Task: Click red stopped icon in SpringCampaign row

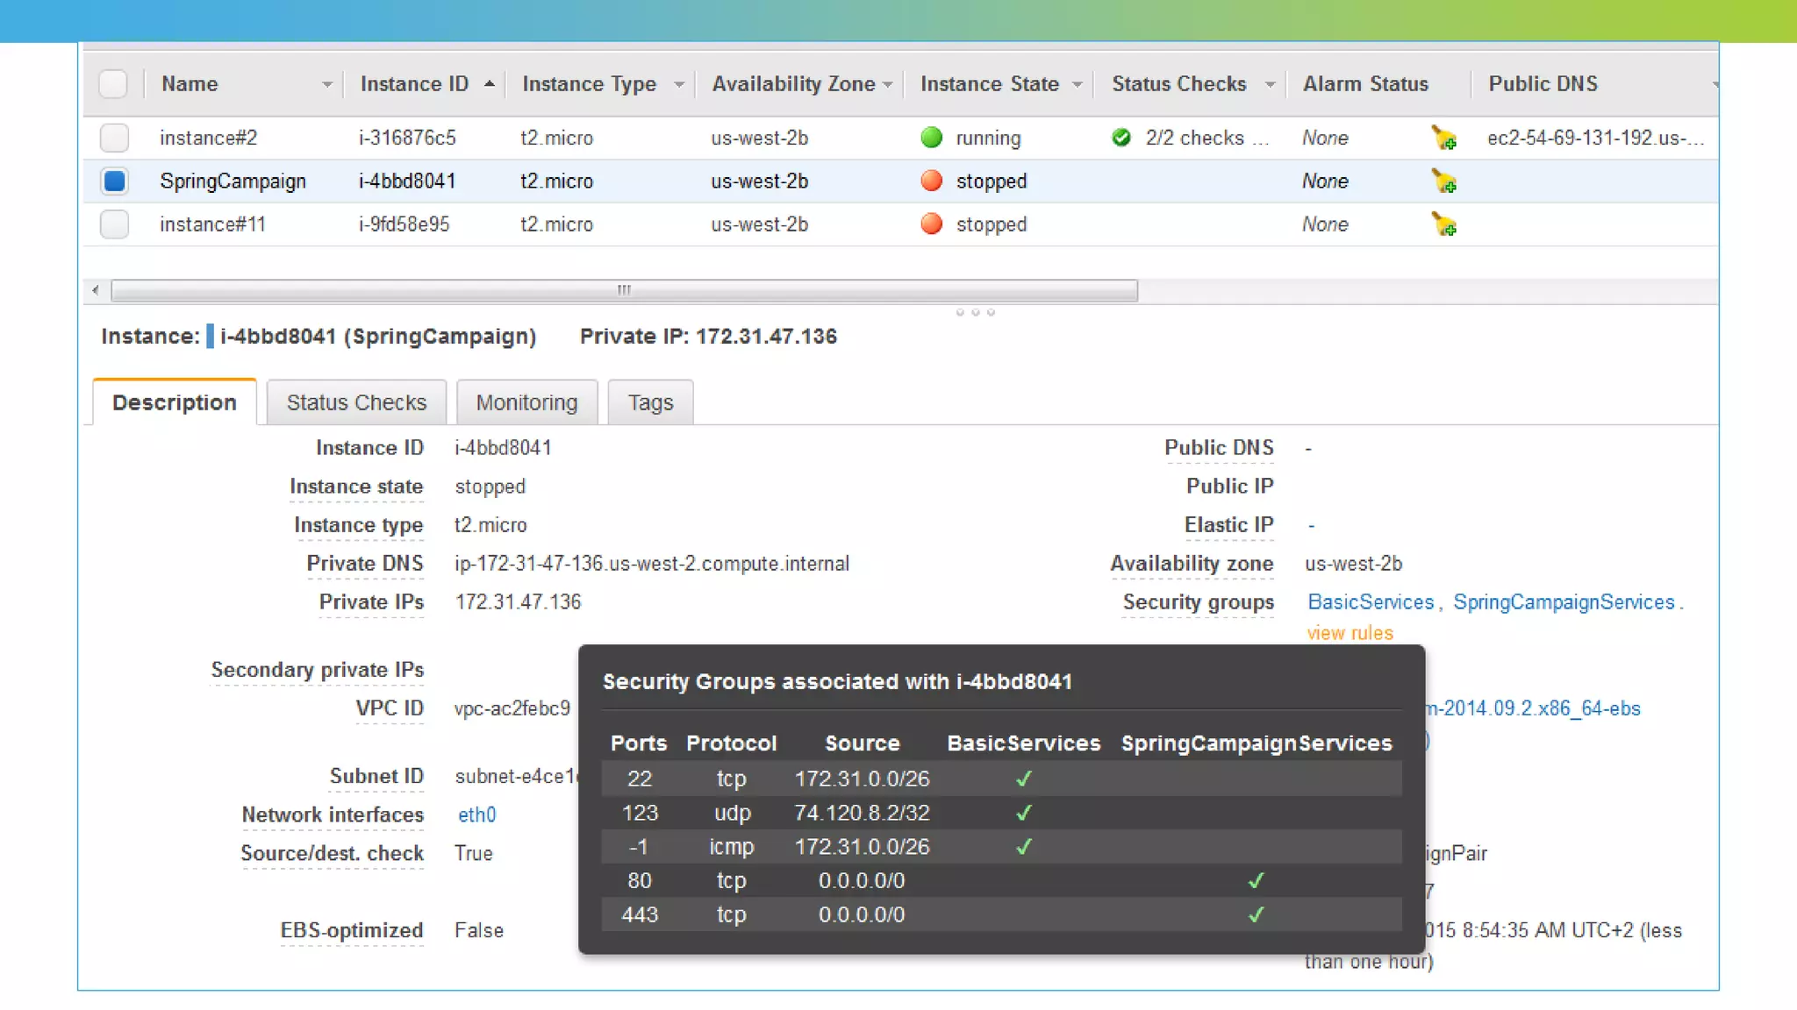Action: [x=931, y=181]
